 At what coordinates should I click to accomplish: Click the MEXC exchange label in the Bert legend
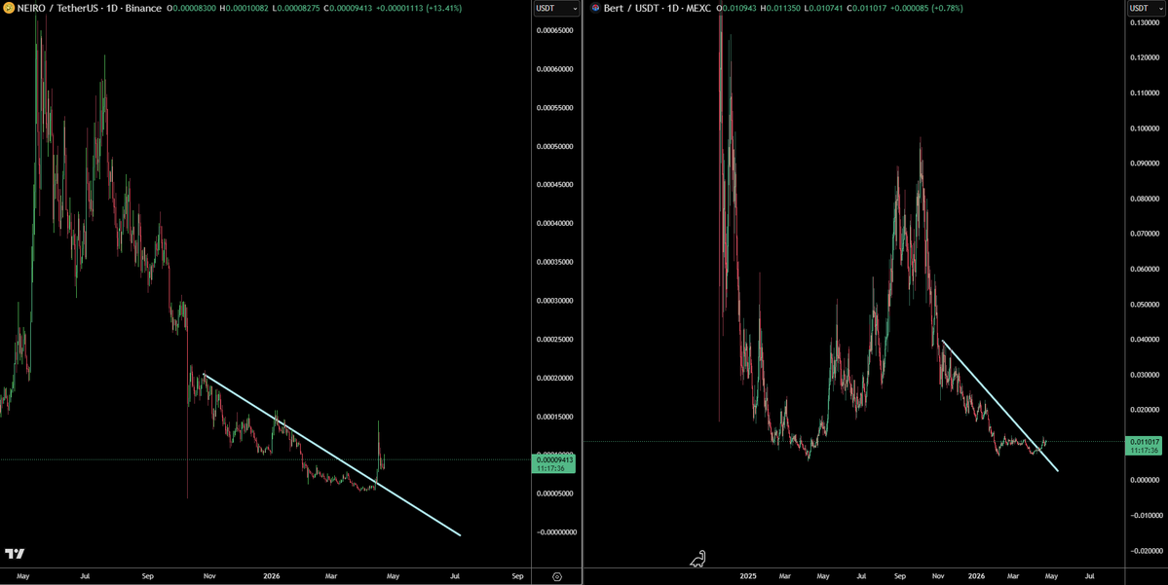click(x=697, y=8)
